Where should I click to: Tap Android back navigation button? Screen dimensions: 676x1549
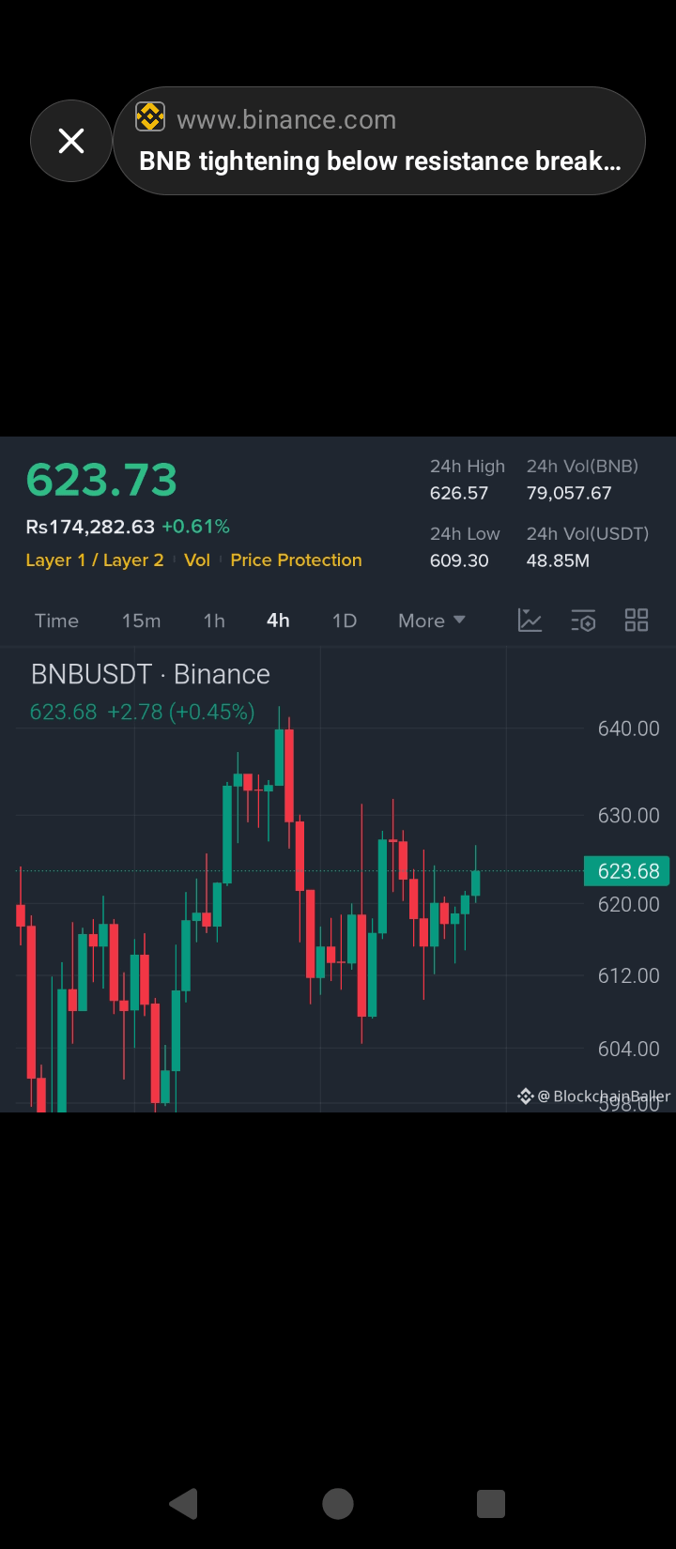(184, 1503)
